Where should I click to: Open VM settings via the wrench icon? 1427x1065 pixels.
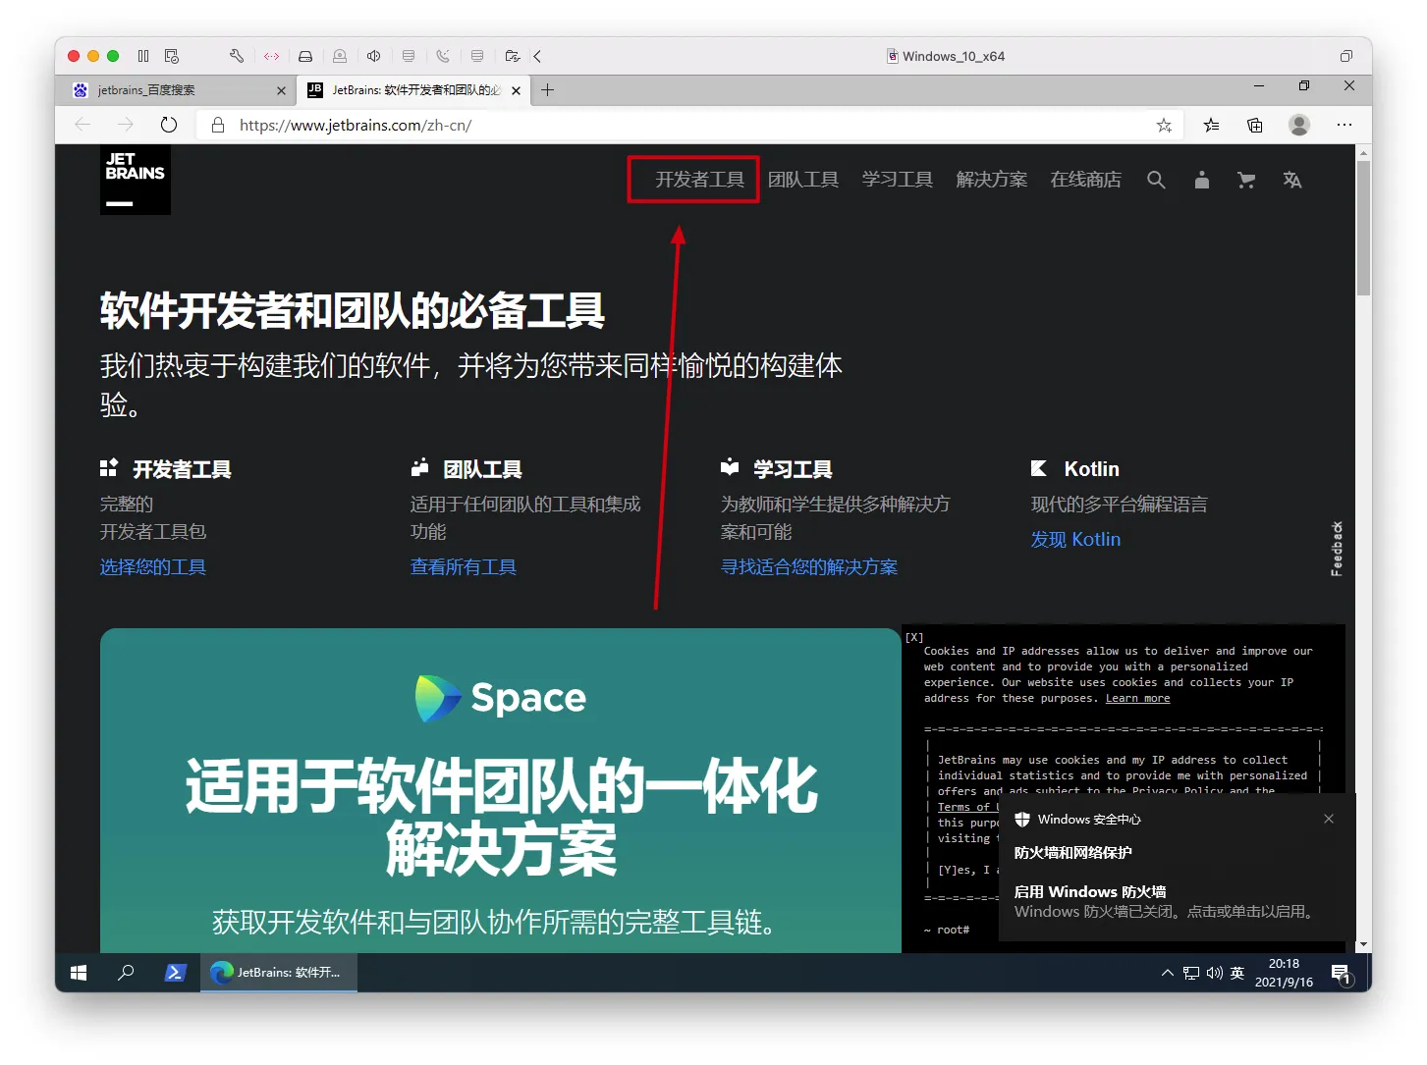[x=237, y=56]
